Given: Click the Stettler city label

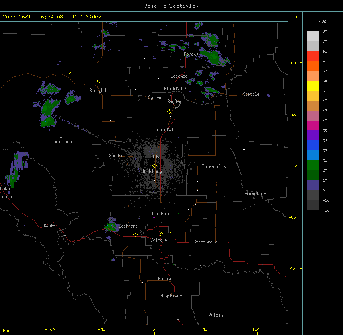Looking at the screenshot, I should (x=252, y=94).
